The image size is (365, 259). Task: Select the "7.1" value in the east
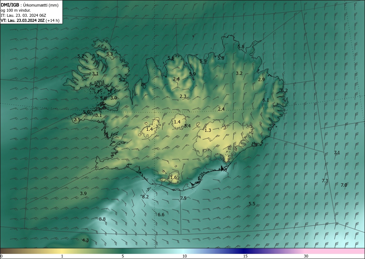tap(337, 153)
